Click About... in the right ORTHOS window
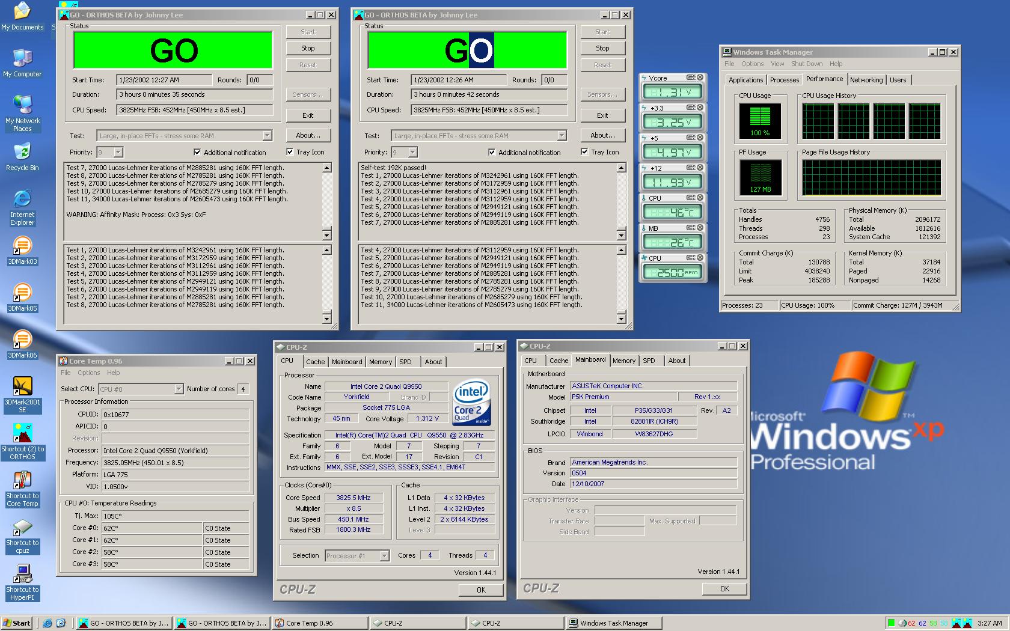Image resolution: width=1010 pixels, height=631 pixels. click(x=602, y=135)
